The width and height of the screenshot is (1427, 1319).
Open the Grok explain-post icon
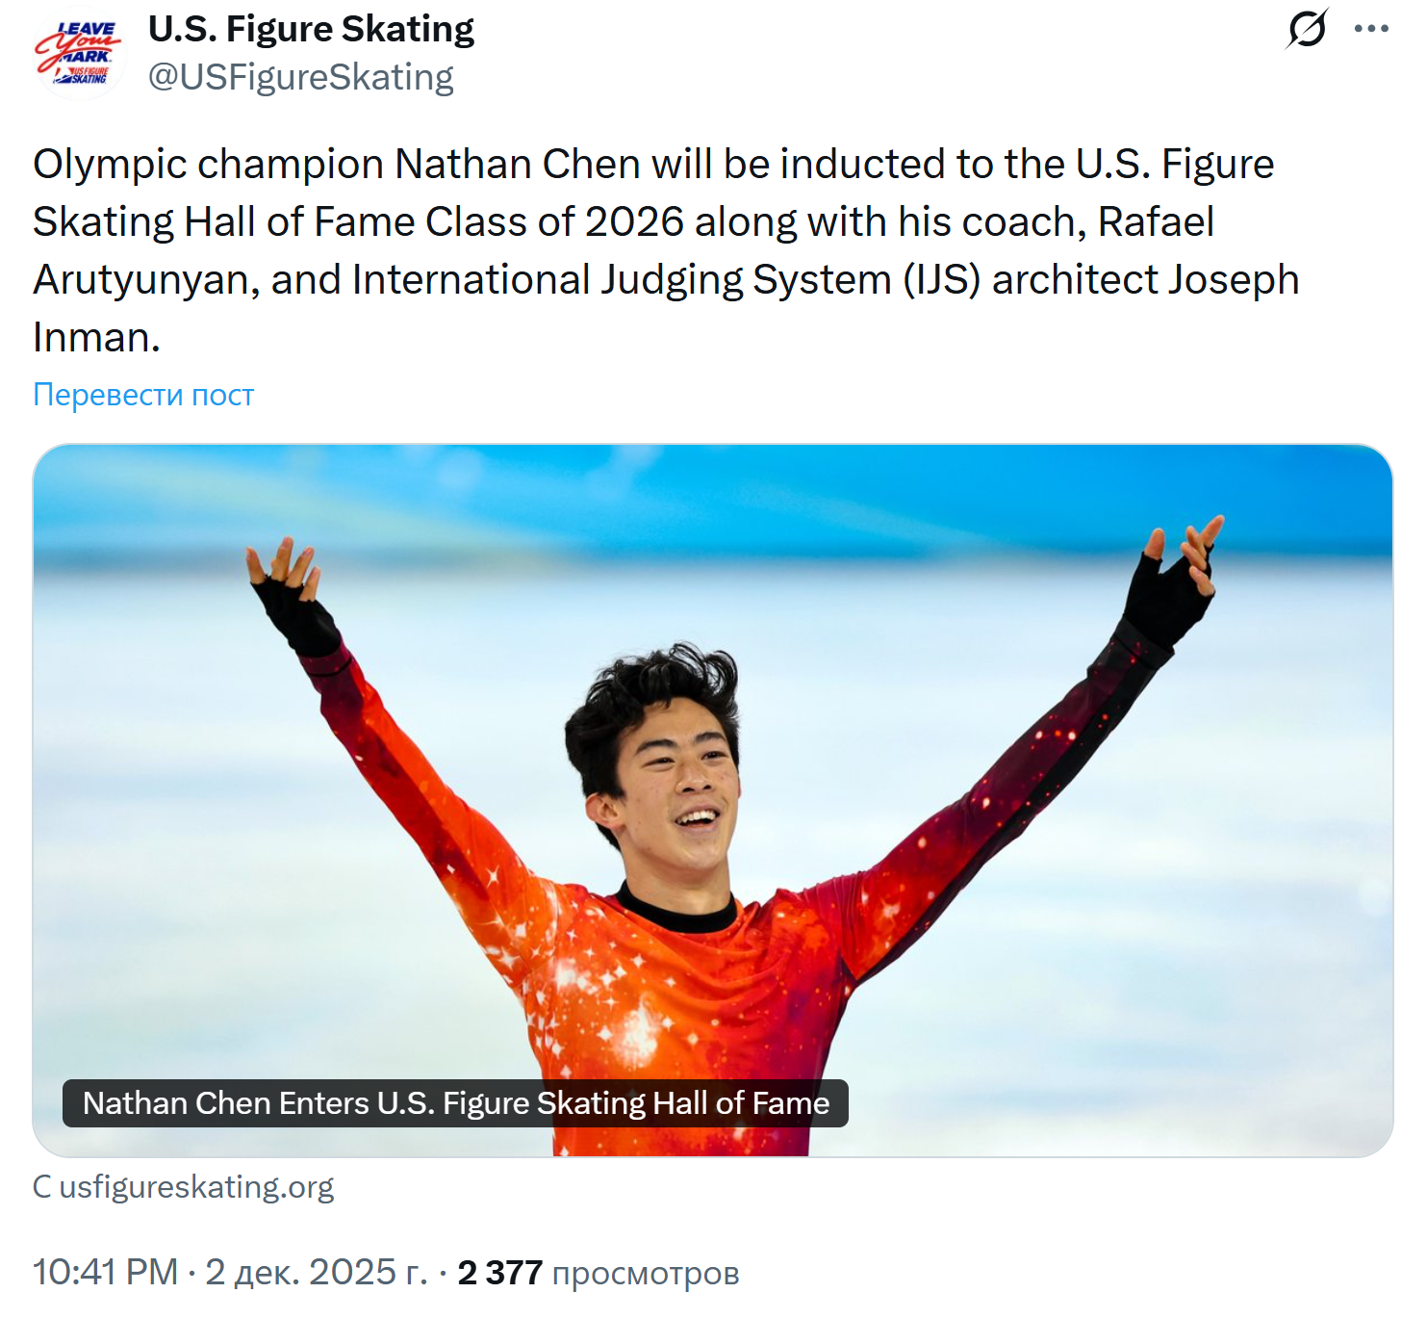[x=1308, y=29]
